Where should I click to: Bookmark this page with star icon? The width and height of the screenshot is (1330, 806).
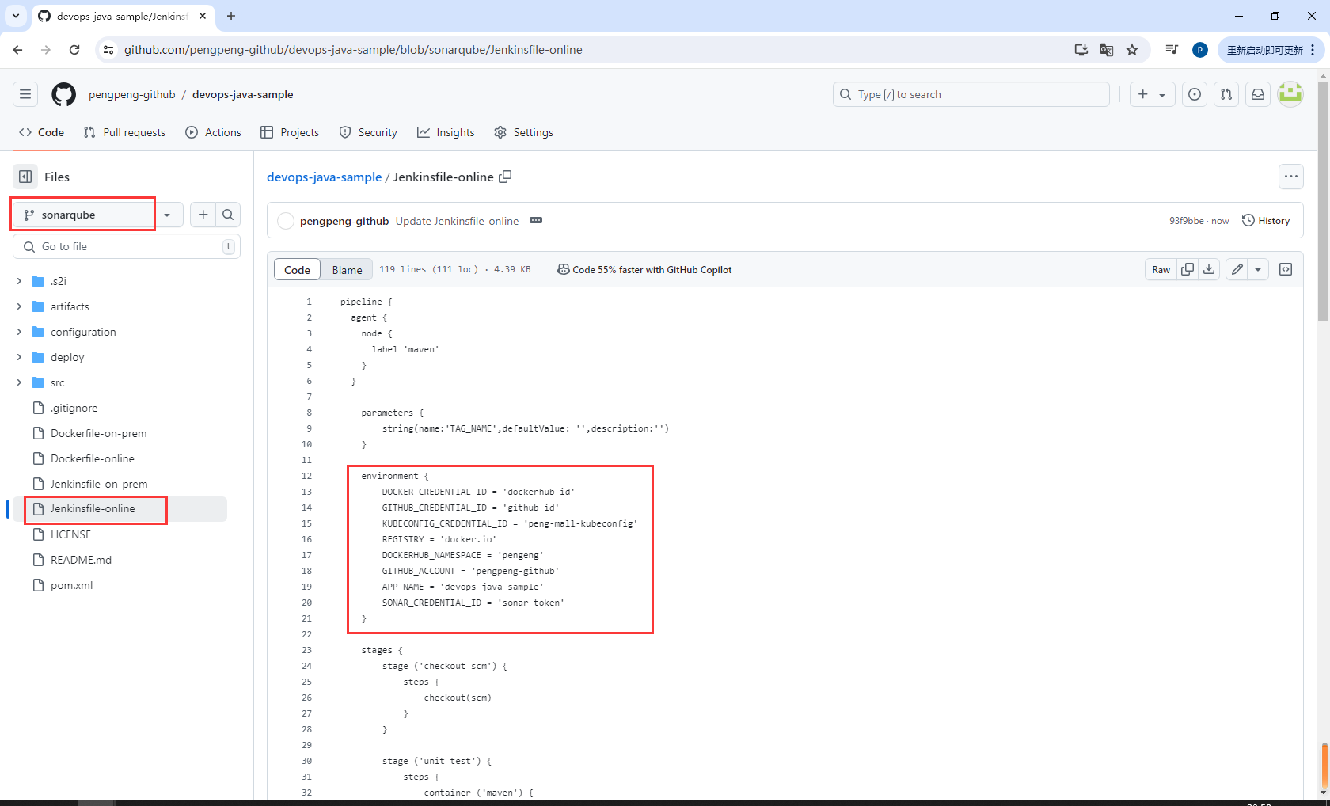click(x=1132, y=50)
